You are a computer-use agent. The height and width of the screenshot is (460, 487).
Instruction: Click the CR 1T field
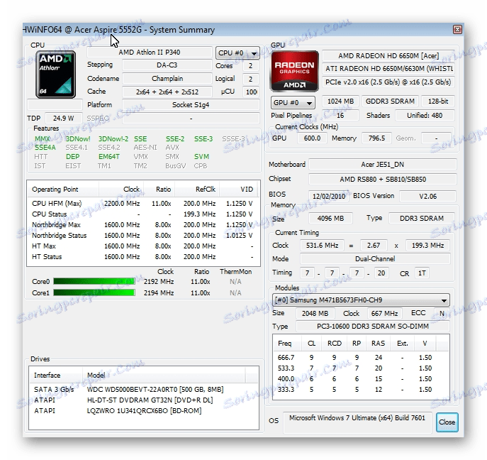click(x=422, y=273)
